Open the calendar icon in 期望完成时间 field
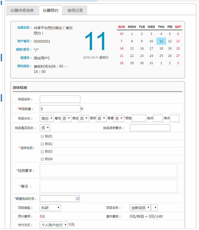 click(x=77, y=199)
